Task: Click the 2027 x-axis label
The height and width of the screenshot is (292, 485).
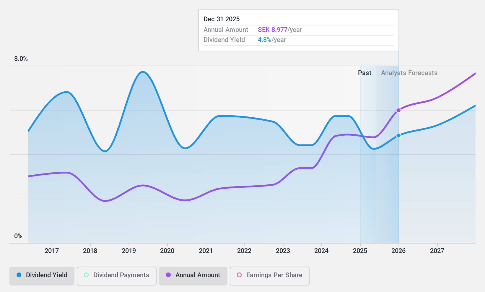Action: [437, 251]
